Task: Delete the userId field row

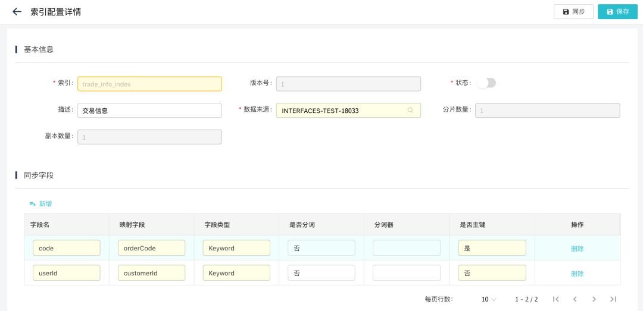Action: pos(577,274)
